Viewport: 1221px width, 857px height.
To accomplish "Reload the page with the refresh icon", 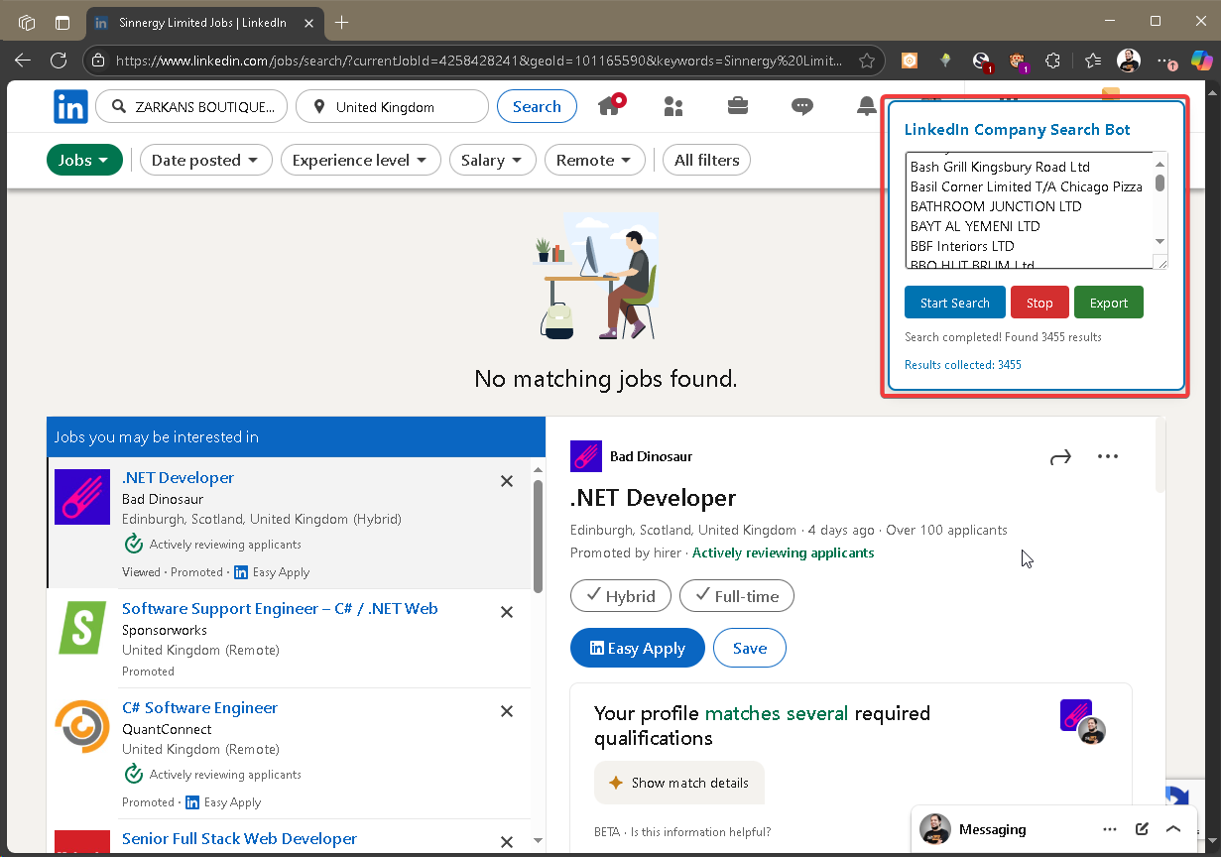I will 59,61.
